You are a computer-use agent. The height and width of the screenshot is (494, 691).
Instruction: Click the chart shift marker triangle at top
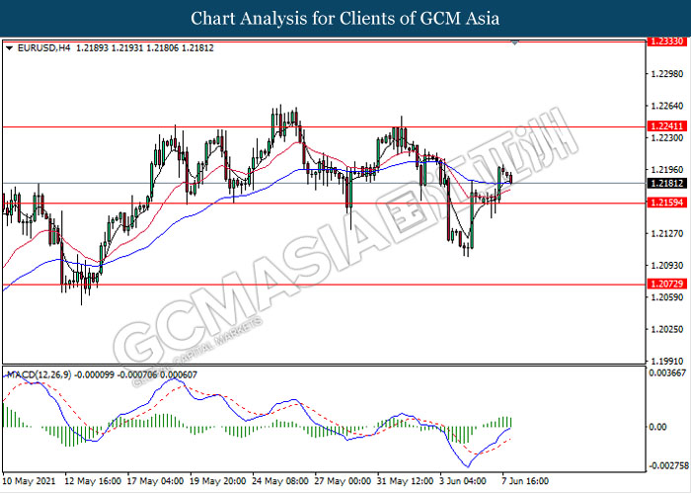tap(514, 42)
